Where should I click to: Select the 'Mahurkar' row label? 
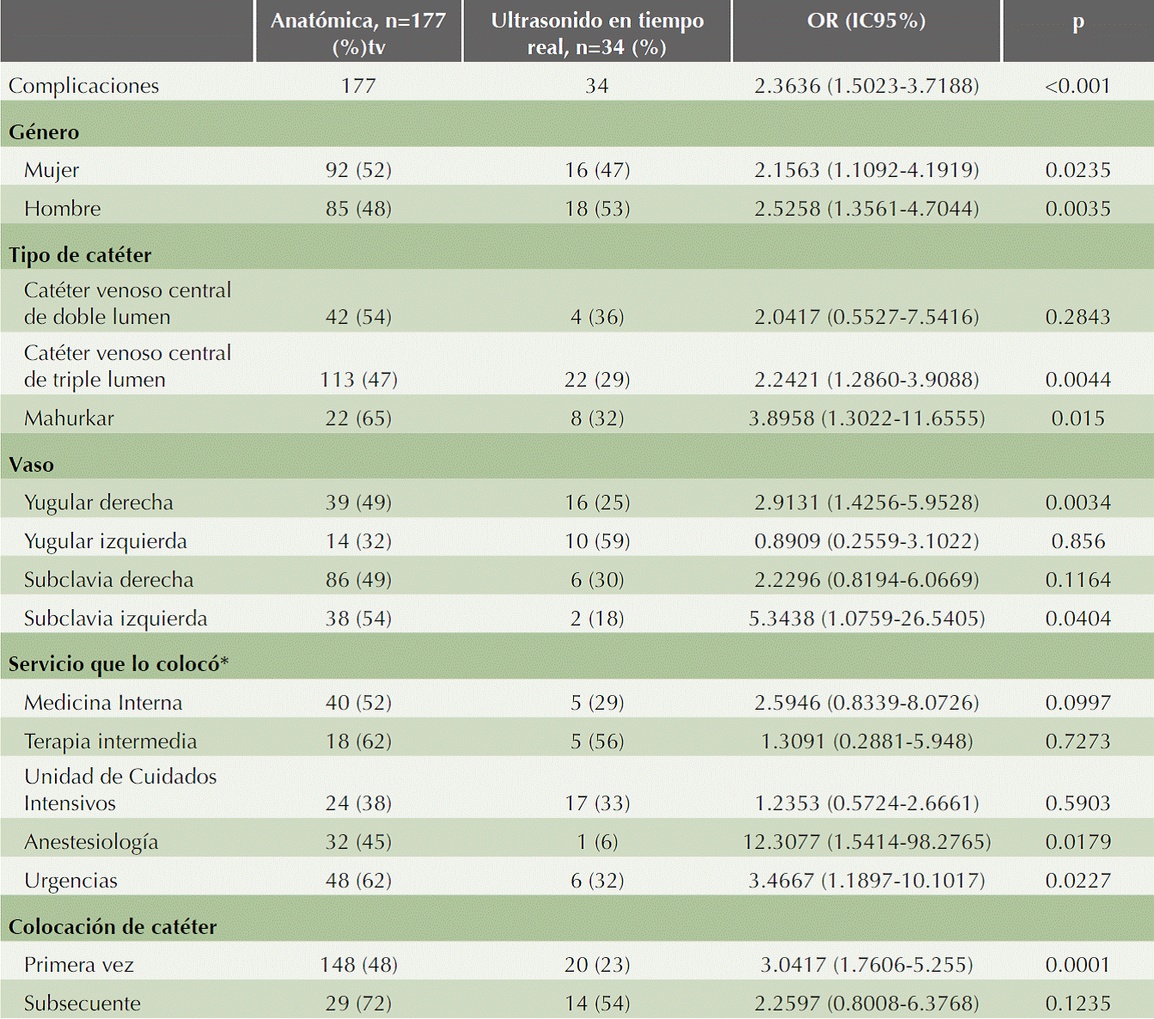pyautogui.click(x=69, y=418)
